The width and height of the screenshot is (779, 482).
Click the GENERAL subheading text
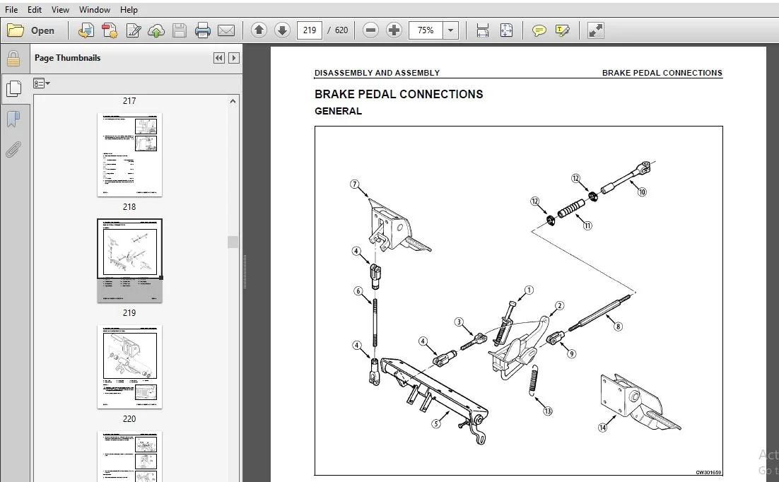pyautogui.click(x=338, y=111)
